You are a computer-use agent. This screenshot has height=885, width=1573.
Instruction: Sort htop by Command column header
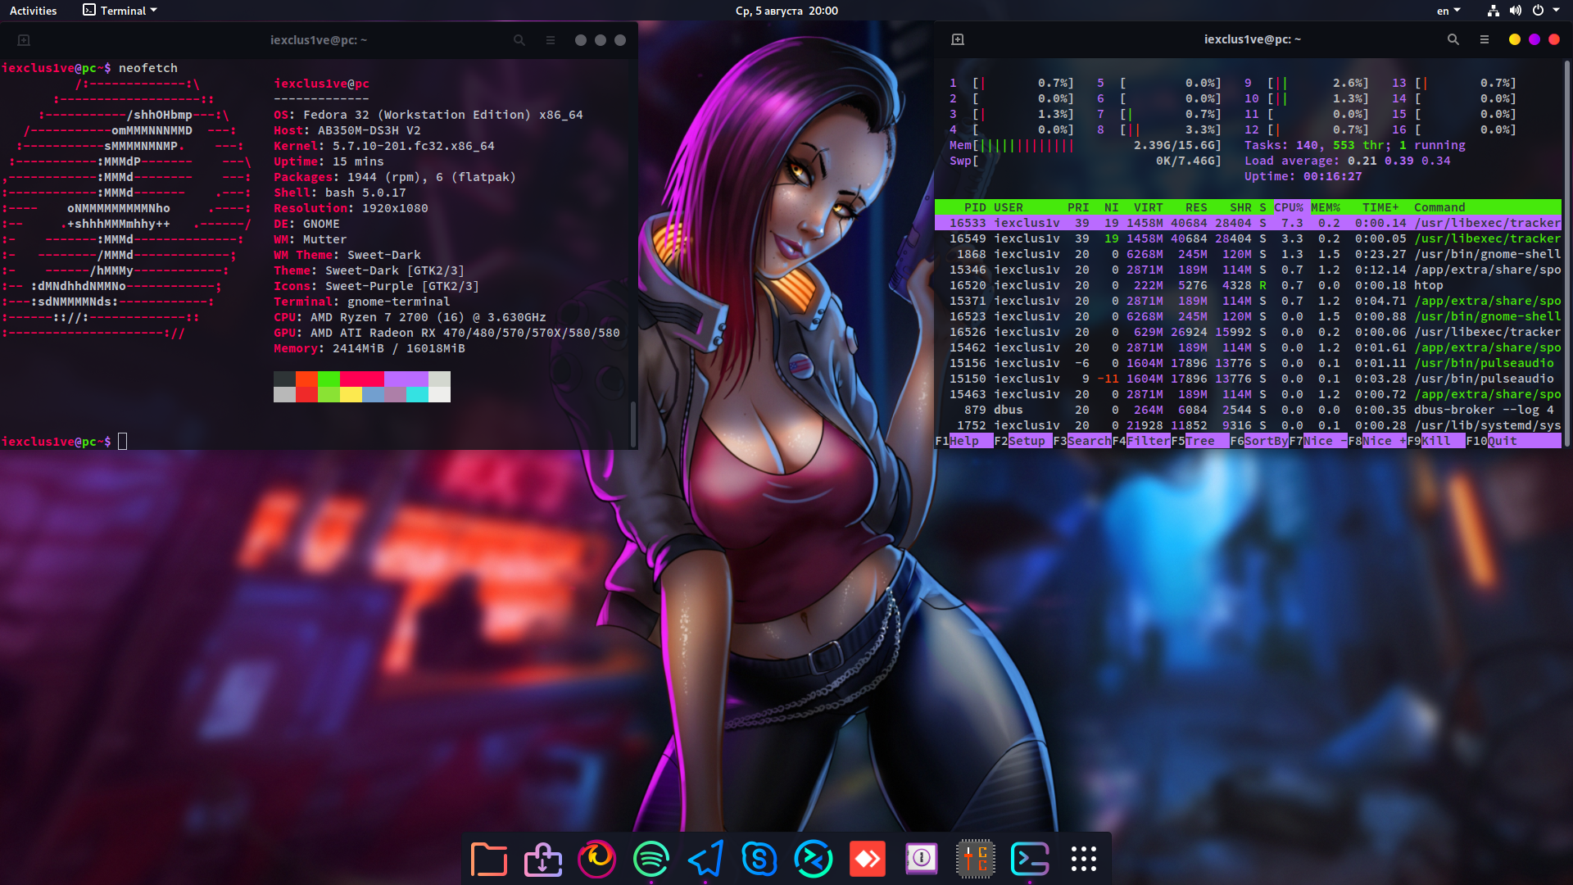(1439, 207)
